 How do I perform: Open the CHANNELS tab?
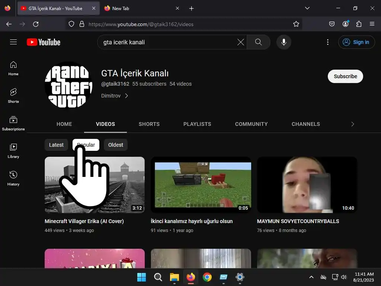coord(306,124)
